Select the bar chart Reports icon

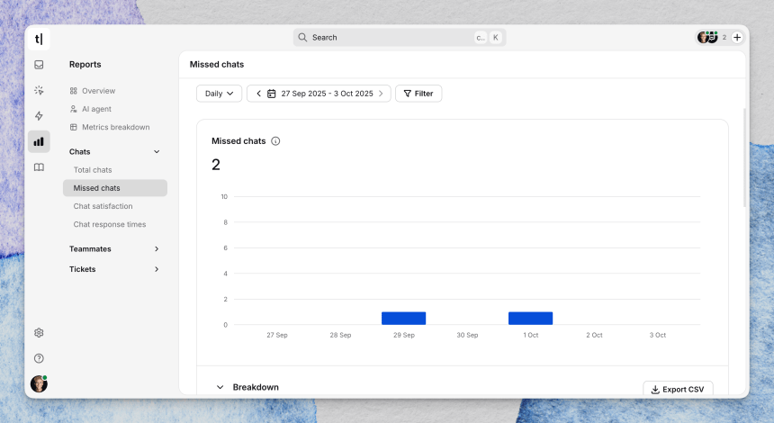coord(39,141)
